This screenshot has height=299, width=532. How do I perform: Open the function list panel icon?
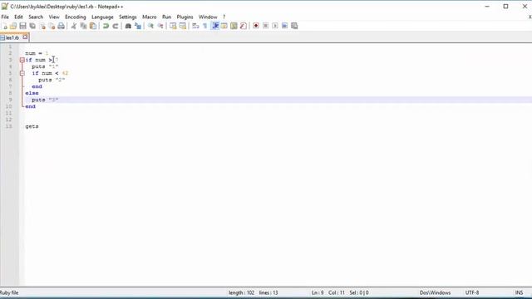(x=244, y=26)
